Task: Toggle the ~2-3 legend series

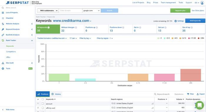Action: [167, 38]
